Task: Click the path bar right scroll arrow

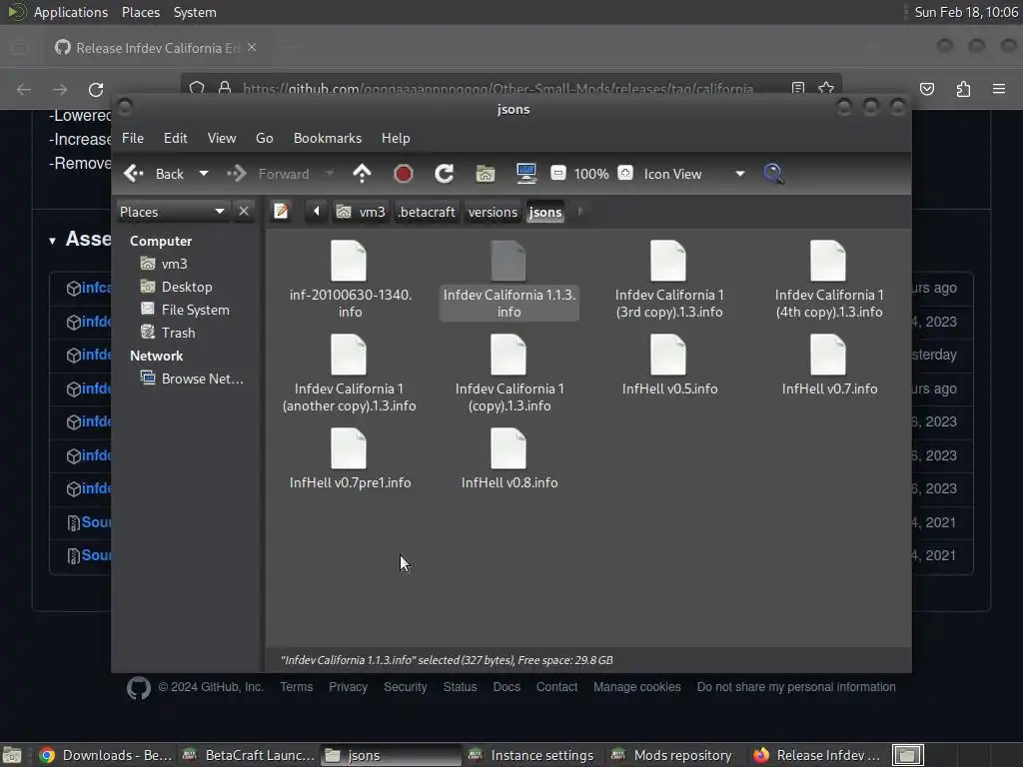Action: coord(580,212)
